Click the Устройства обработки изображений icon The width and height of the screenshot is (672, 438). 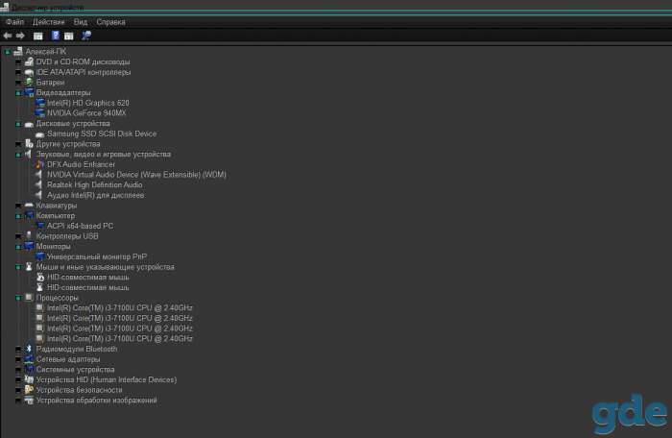(x=29, y=400)
